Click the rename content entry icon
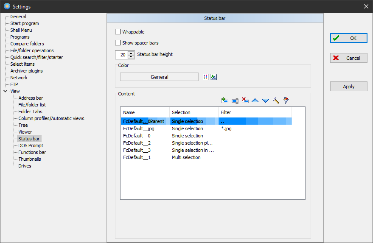Image resolution: width=373 pixels, height=243 pixels. tap(235, 101)
